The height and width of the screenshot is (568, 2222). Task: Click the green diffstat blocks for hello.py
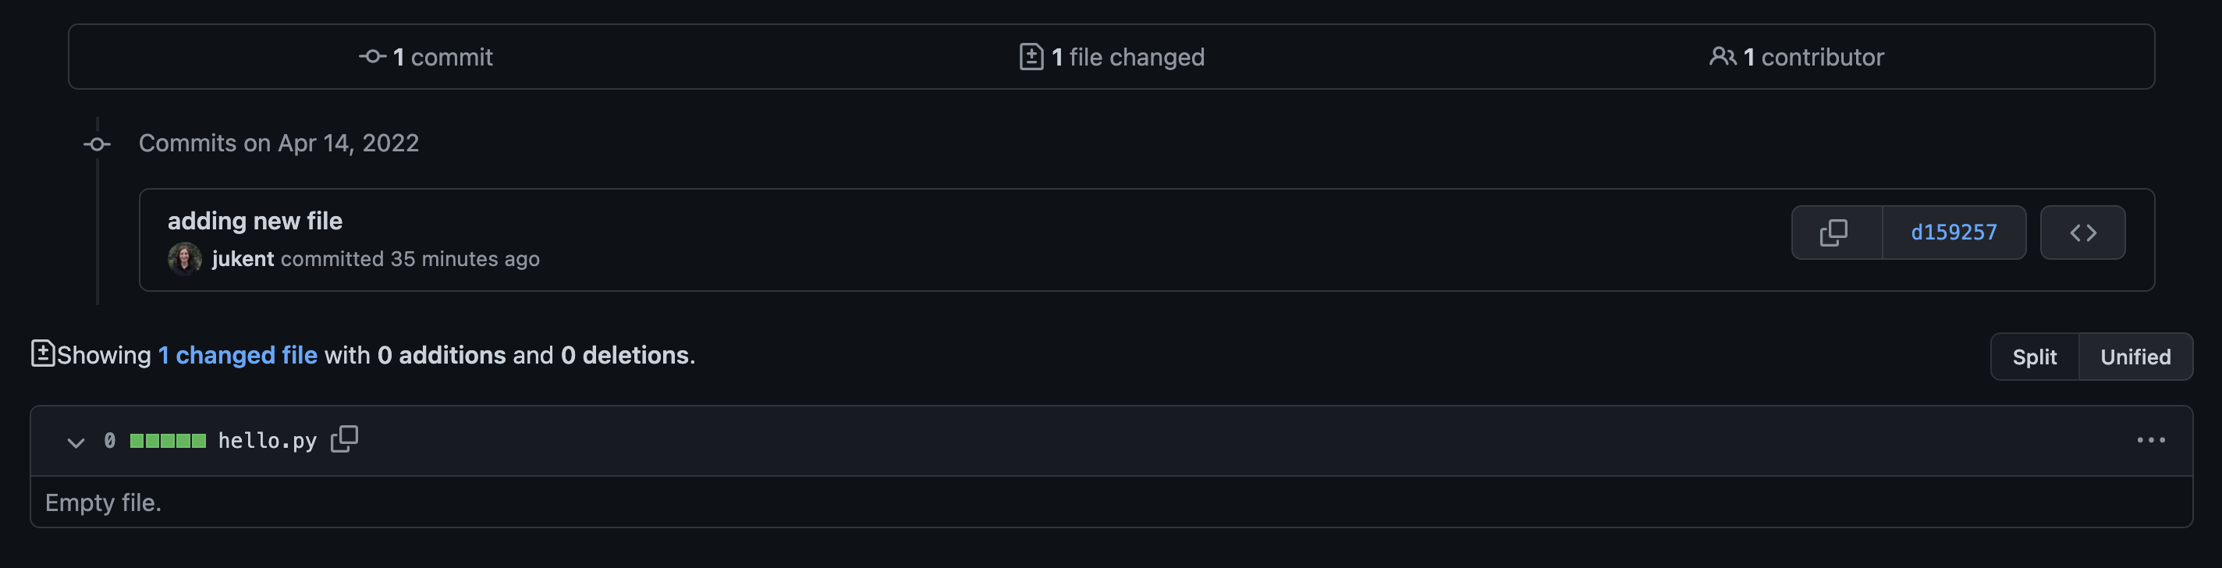coord(167,441)
